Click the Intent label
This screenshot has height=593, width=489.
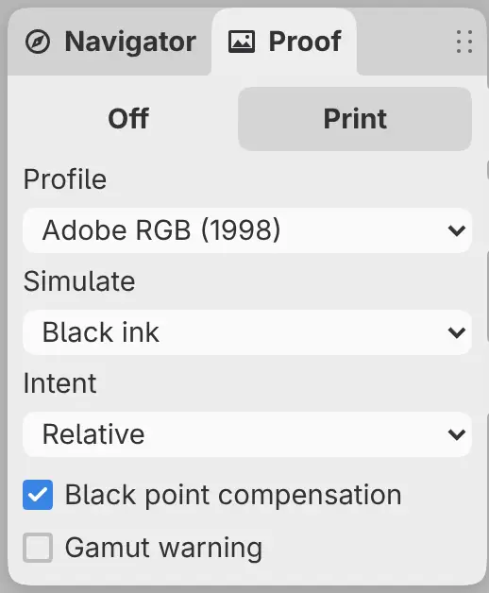pos(60,383)
